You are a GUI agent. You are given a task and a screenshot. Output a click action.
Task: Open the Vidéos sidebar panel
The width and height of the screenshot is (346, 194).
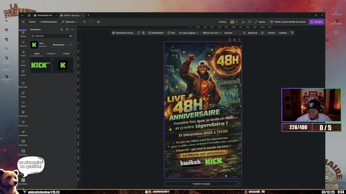23,104
